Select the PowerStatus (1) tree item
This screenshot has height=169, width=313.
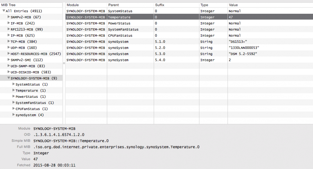coord(31,97)
